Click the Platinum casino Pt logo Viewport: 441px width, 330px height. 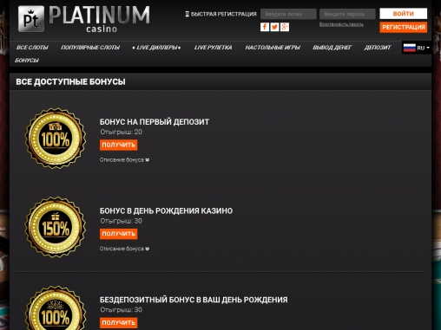pos(31,19)
